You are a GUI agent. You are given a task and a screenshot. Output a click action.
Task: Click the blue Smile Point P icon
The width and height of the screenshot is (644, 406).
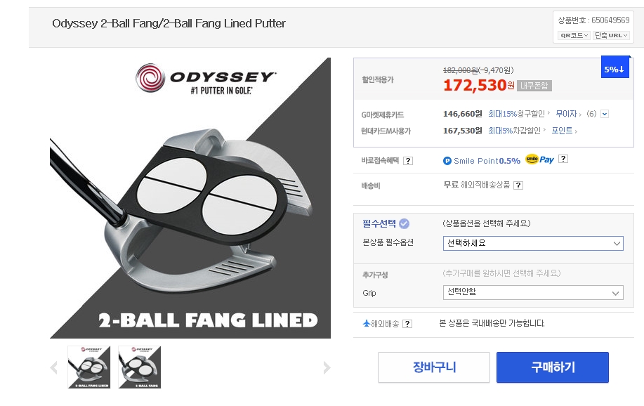click(x=447, y=161)
